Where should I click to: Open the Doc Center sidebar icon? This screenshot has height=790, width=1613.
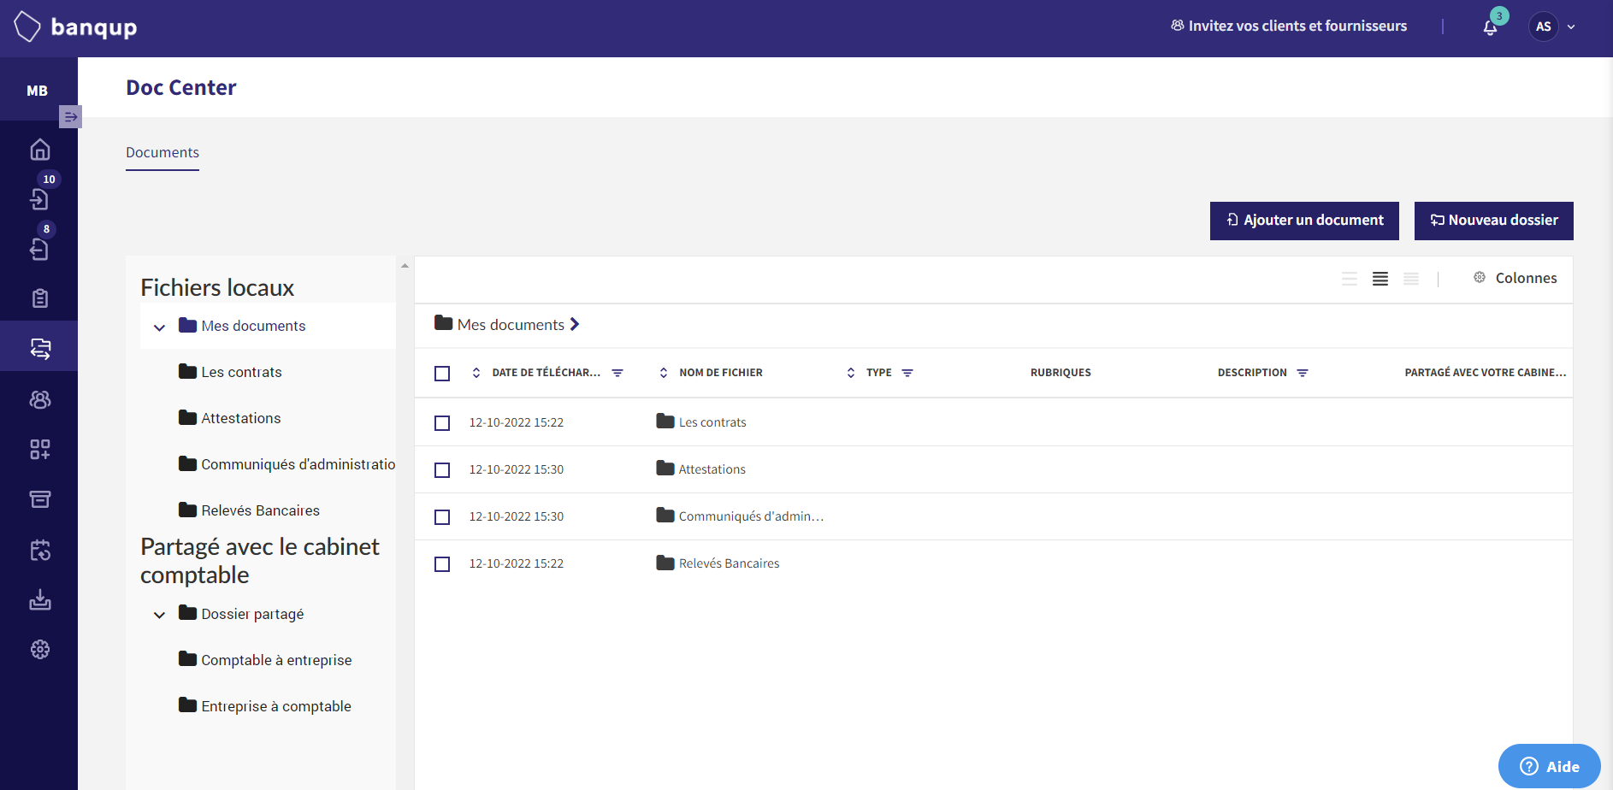coord(40,348)
